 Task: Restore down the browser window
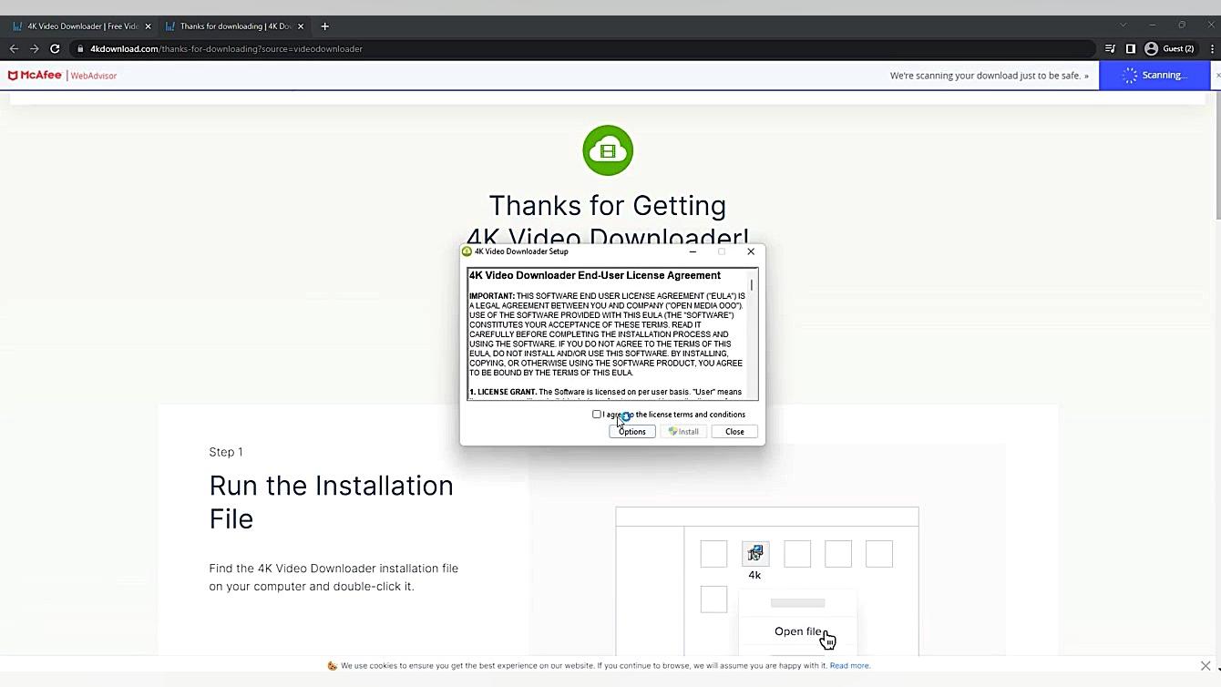click(x=1182, y=26)
